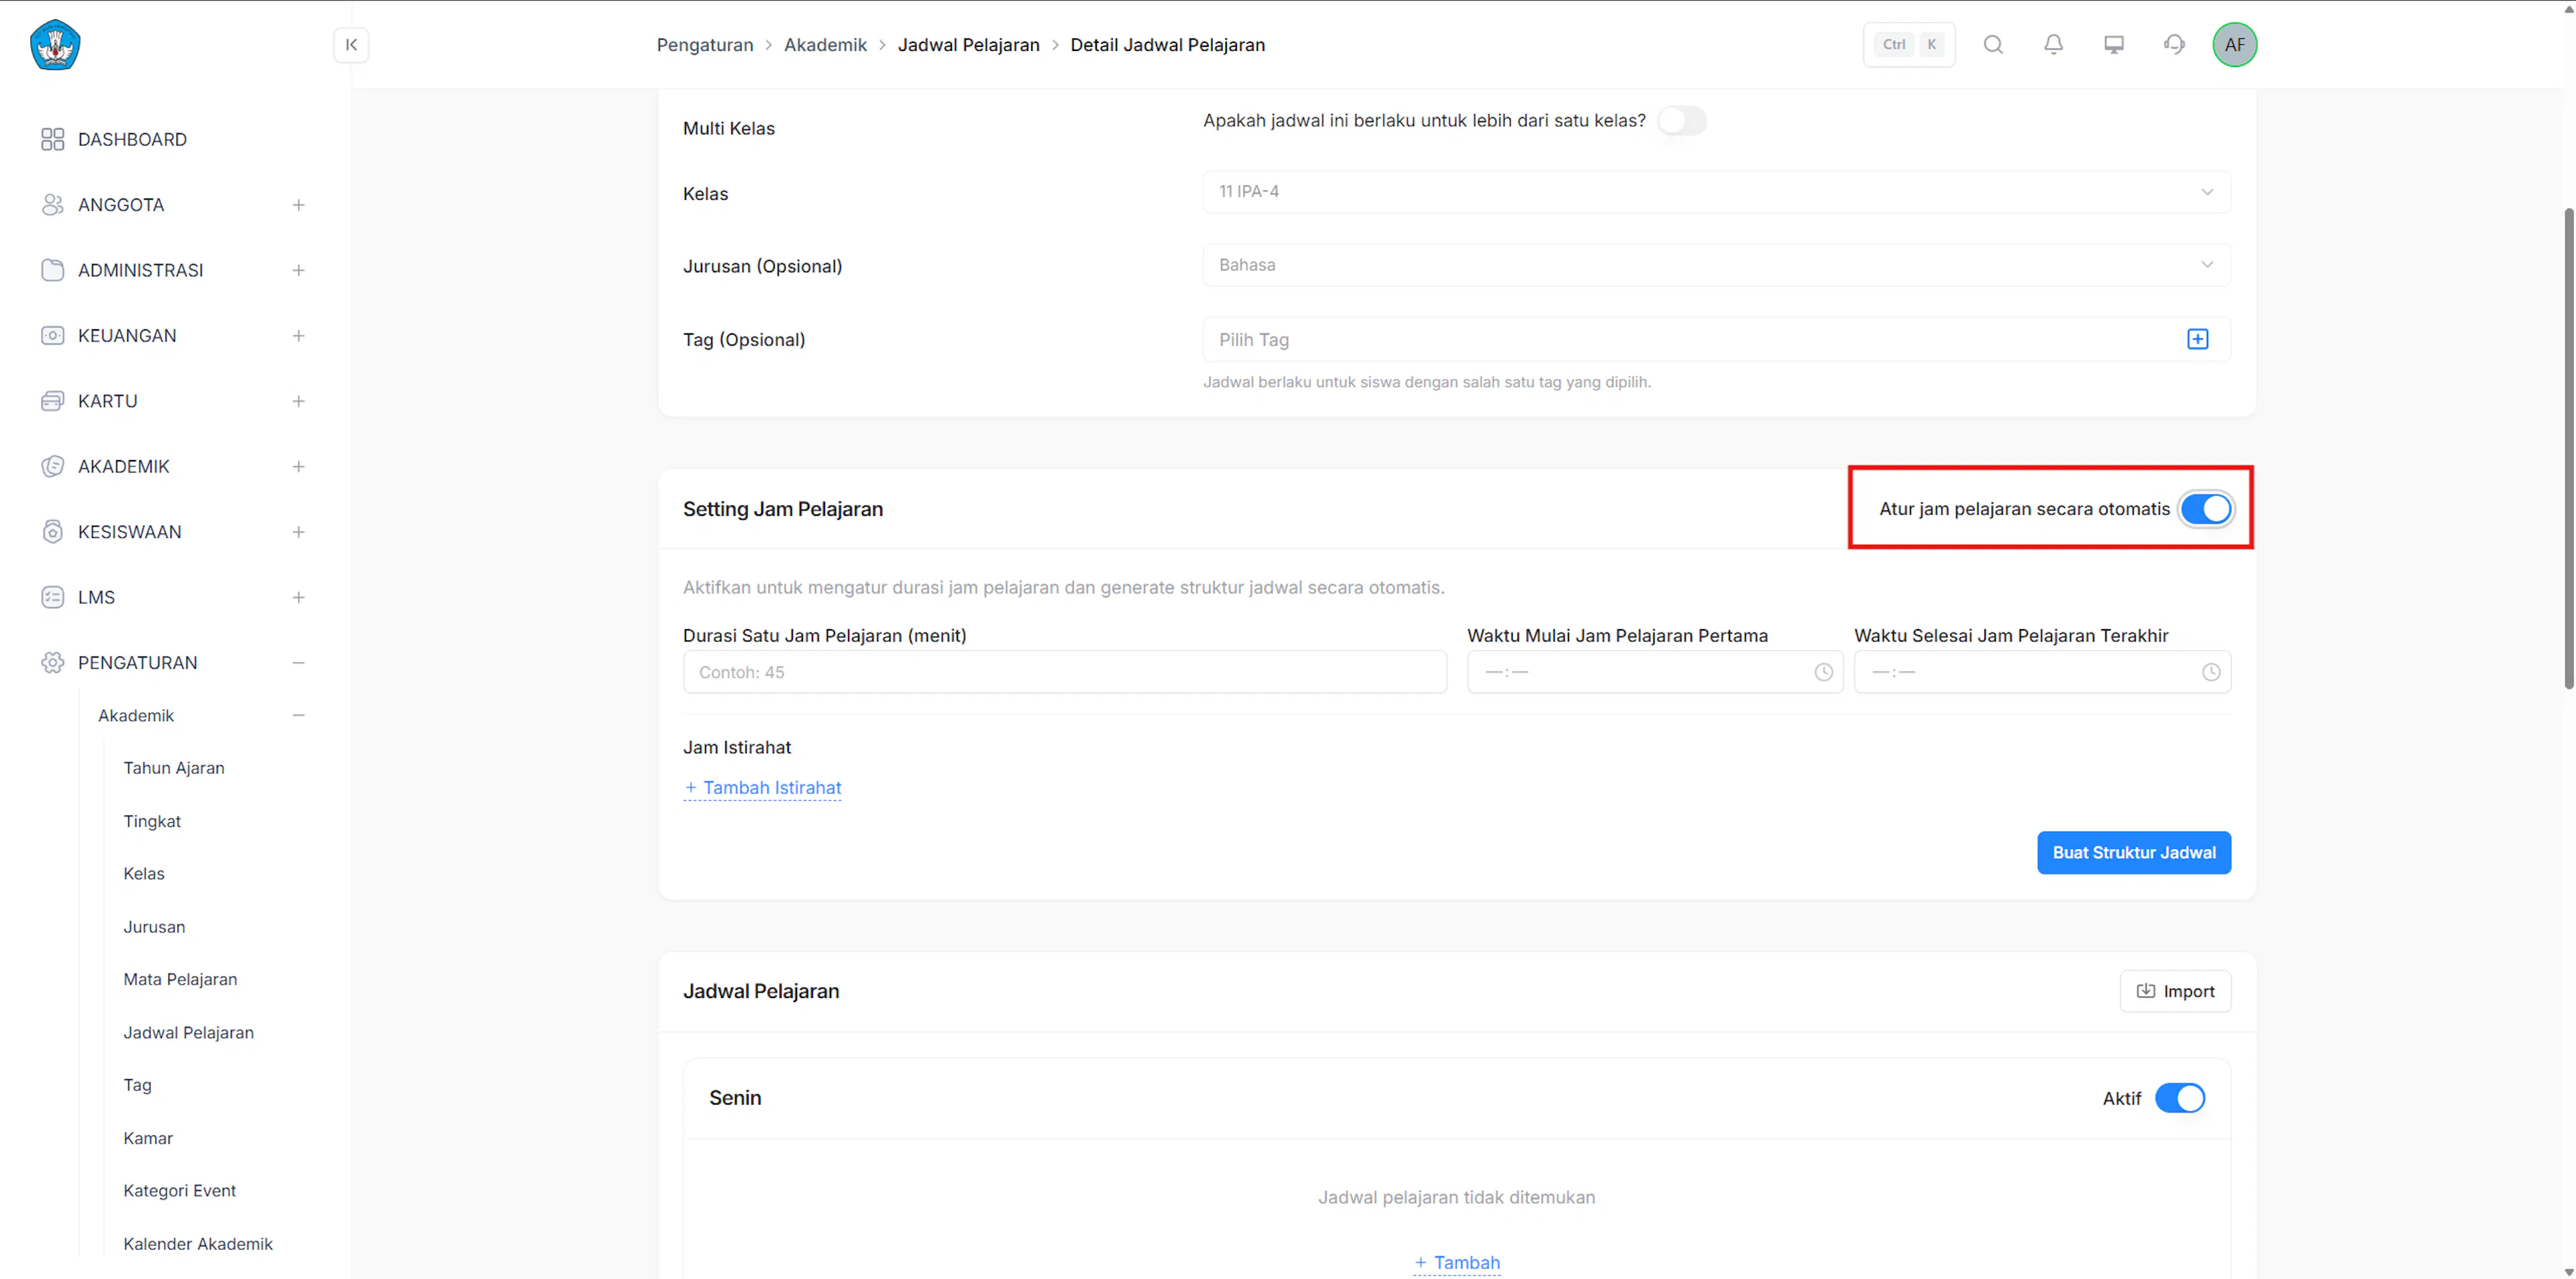Click the Ctrl K shortcut box

click(1908, 44)
